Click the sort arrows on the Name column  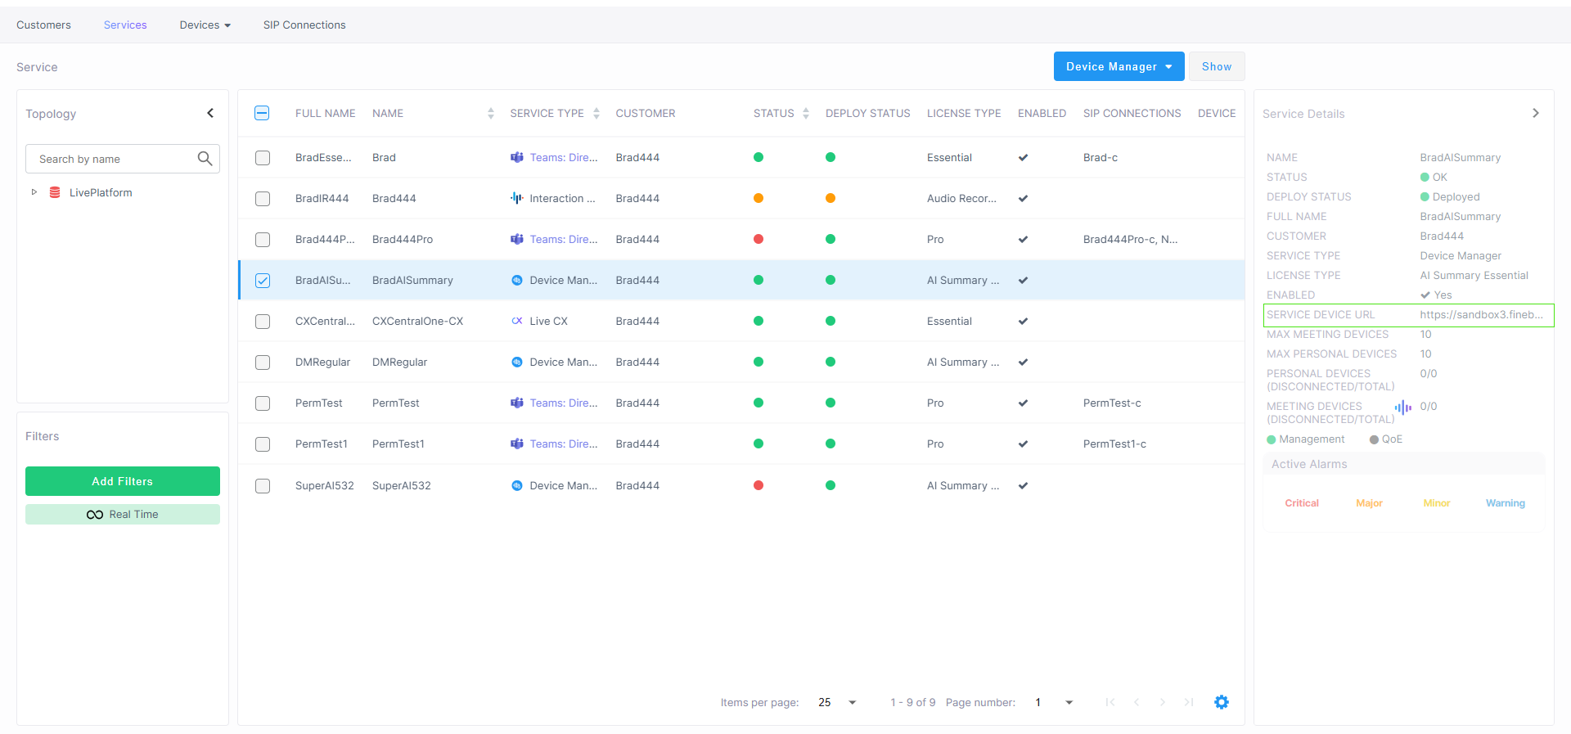490,114
